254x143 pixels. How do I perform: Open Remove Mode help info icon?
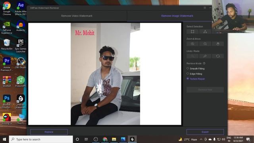tap(204, 64)
